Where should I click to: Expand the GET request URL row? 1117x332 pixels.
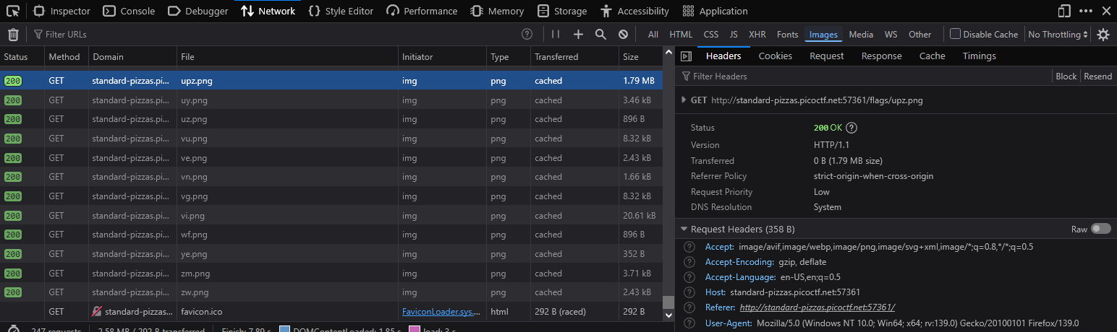(684, 100)
